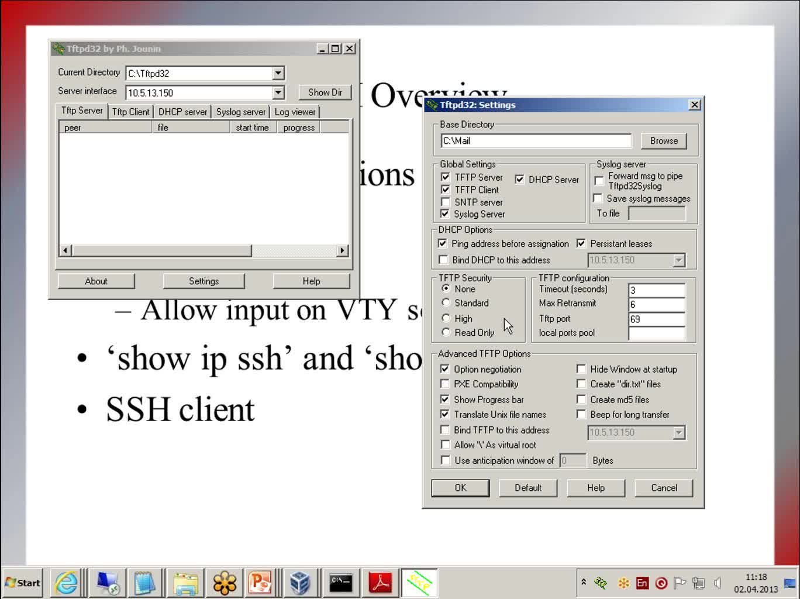Close the Tftpd32 Settings dialog
800x599 pixels.
pos(694,105)
